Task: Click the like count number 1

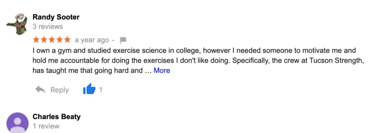Action: (x=101, y=90)
